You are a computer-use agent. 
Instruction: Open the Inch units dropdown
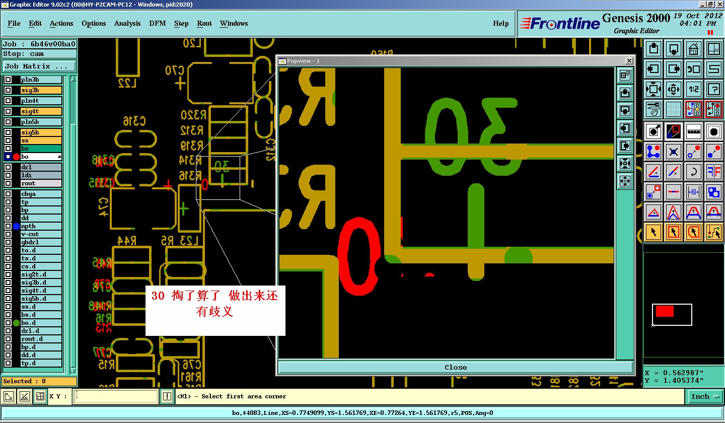tap(704, 397)
